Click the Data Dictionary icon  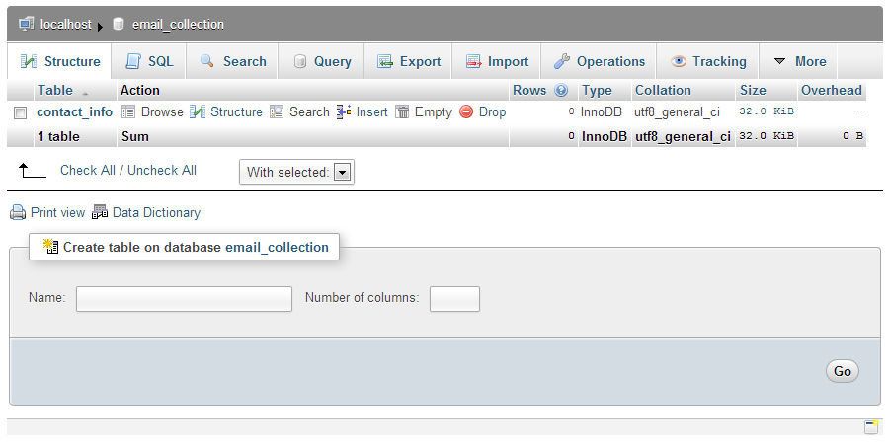click(x=100, y=212)
